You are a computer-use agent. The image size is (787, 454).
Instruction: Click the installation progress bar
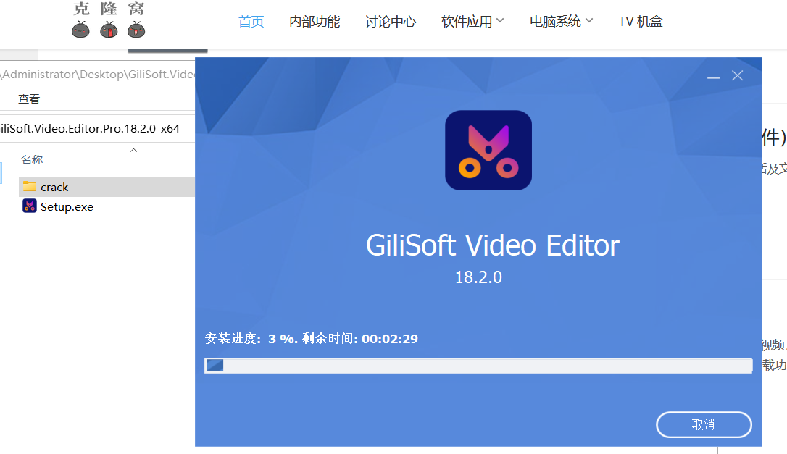[x=478, y=365]
